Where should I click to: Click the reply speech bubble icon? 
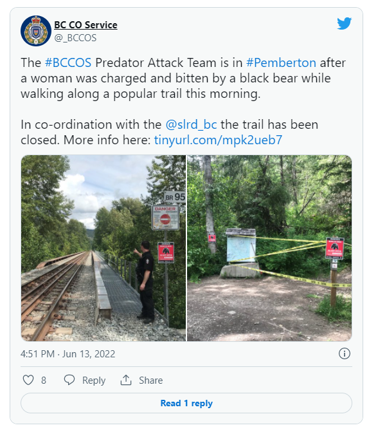tap(69, 380)
